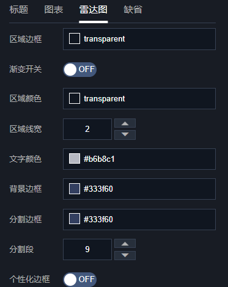
Task: Decrease the 分割段 value with down arrow
Action: [x=125, y=255]
